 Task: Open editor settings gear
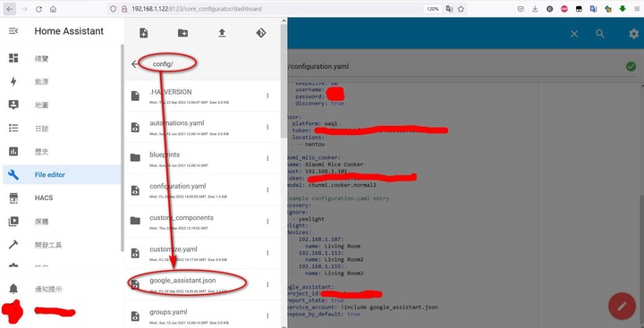coord(634,34)
